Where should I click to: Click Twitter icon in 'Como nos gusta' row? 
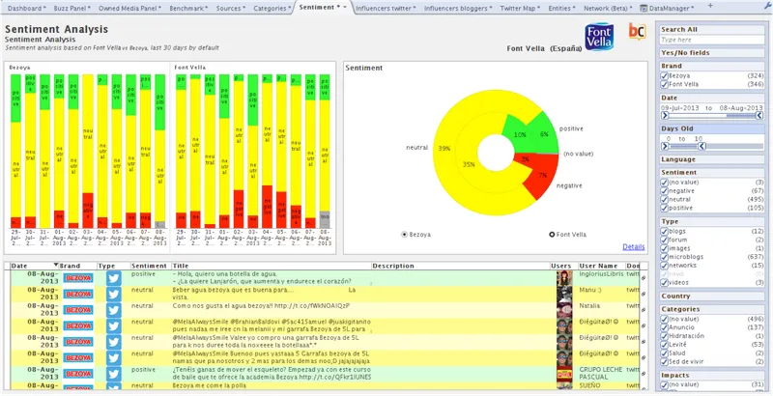coord(114,310)
